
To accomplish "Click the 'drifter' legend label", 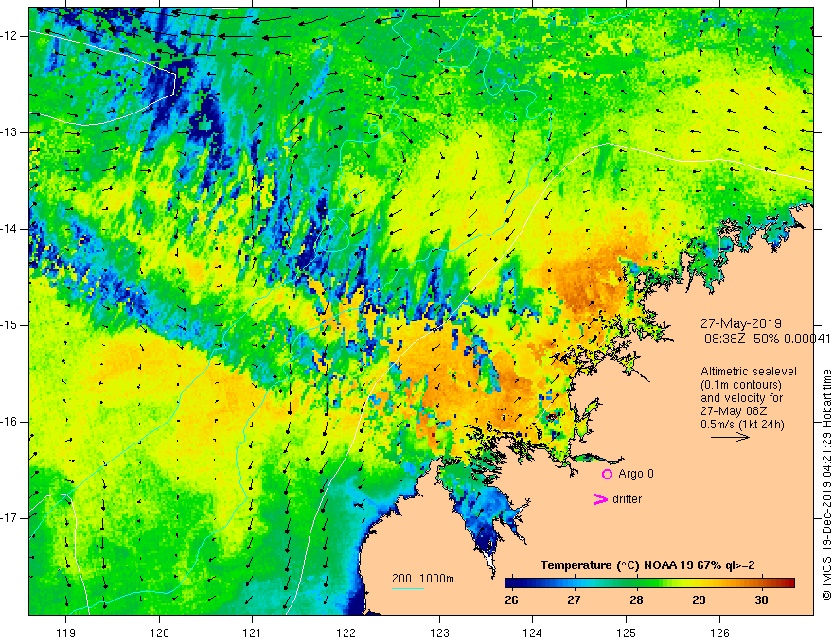I will pyautogui.click(x=627, y=499).
